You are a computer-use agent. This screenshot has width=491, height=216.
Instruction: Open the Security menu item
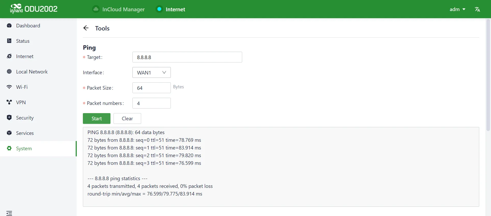38,118
